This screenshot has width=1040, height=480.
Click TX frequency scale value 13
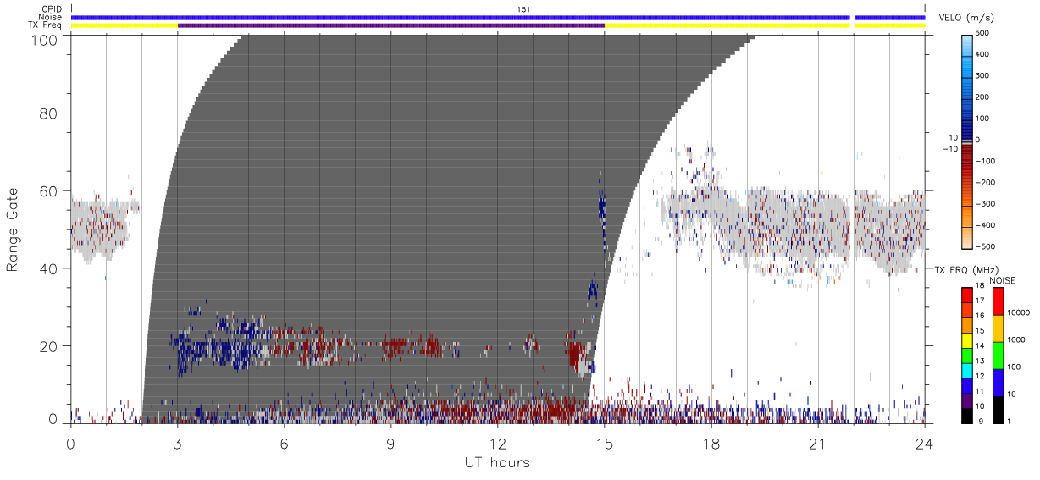click(981, 361)
